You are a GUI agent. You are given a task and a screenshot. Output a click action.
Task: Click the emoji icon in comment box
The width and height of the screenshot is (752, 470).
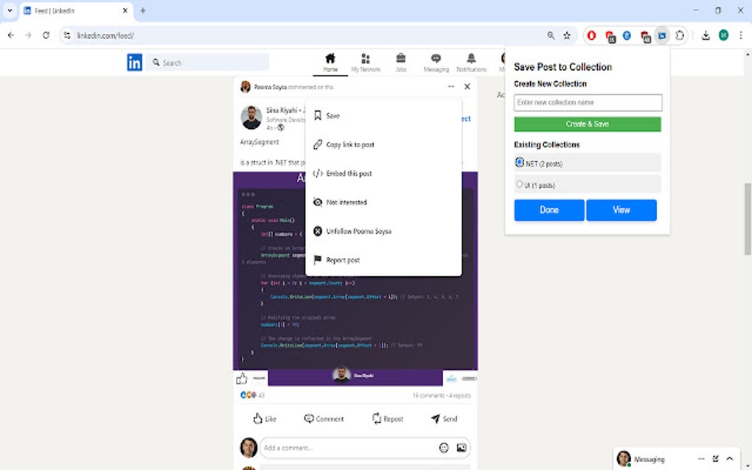(443, 447)
